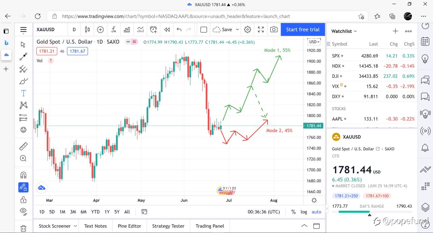The height and width of the screenshot is (233, 433).
Task: Open the prediction and measurement tools
Action: [x=23, y=118]
